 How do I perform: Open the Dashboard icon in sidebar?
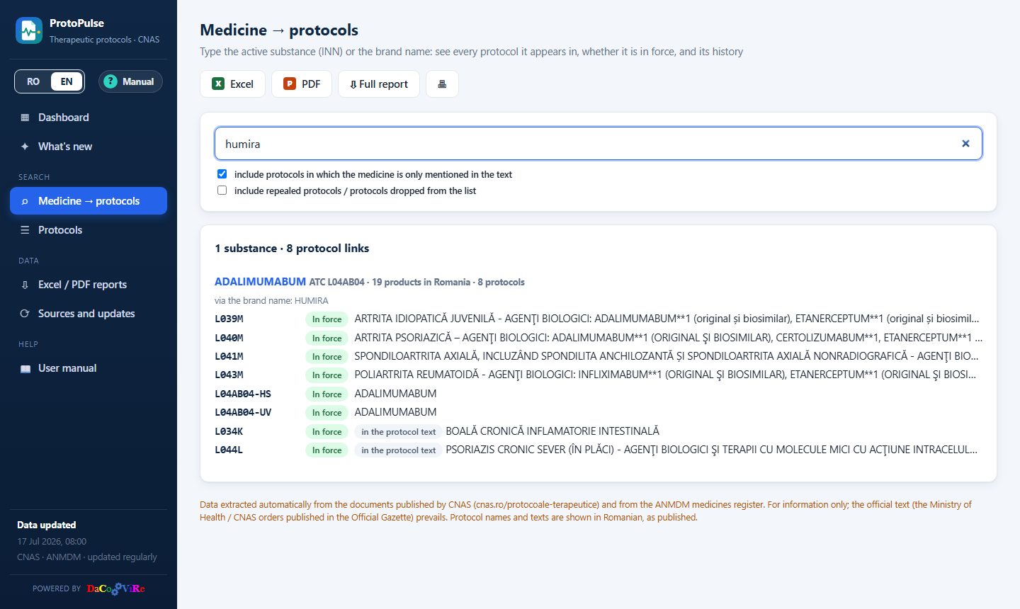coord(25,118)
